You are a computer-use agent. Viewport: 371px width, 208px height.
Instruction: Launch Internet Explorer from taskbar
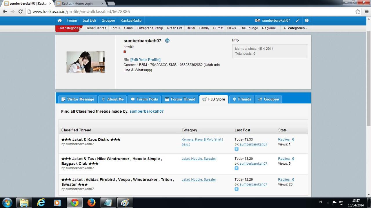41,203
